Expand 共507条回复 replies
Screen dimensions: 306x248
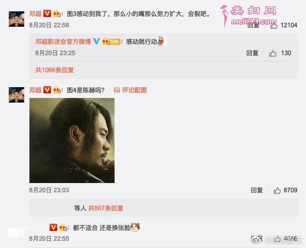pos(106,208)
